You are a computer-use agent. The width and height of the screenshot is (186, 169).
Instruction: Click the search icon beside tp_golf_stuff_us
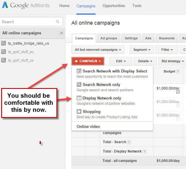coord(4,60)
